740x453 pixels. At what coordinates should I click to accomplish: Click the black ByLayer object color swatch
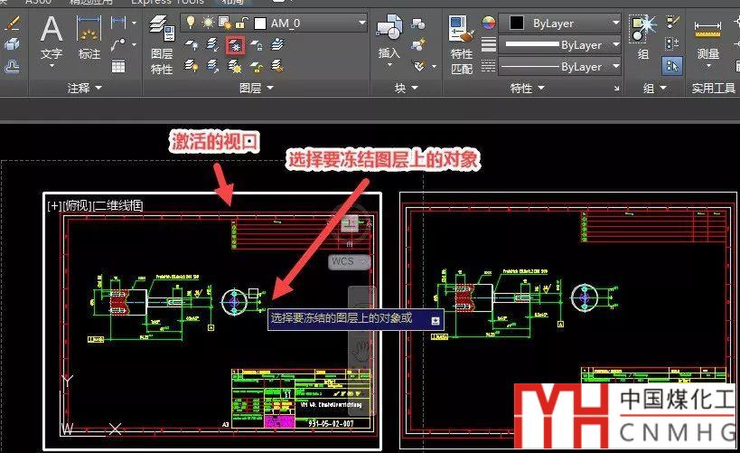point(516,23)
